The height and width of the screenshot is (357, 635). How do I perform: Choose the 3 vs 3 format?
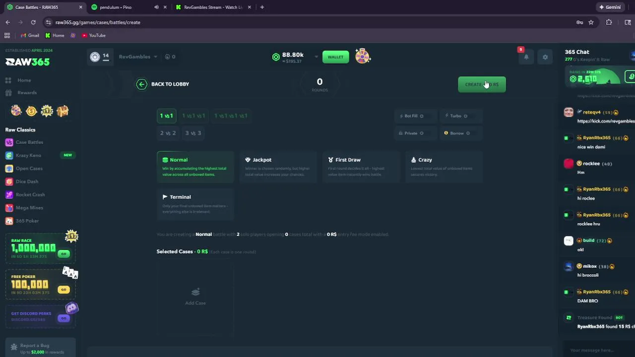[x=193, y=133]
